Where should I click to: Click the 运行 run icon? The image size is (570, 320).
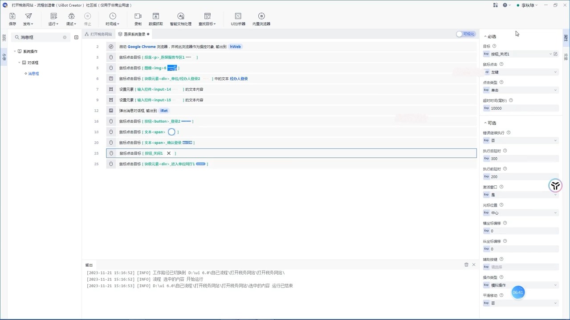53,16
